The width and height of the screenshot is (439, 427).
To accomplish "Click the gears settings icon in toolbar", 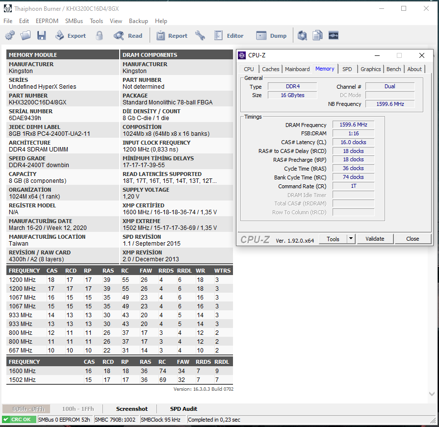I will point(10,36).
